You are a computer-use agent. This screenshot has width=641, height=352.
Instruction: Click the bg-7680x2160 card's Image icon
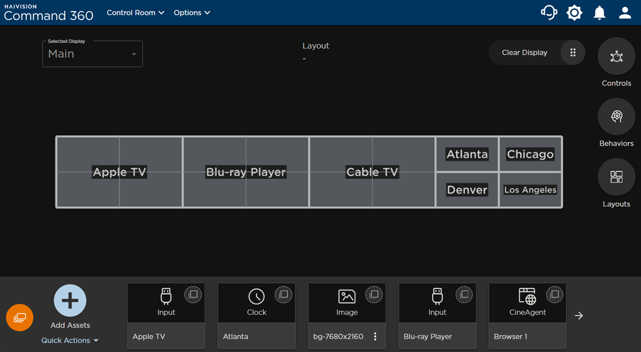[347, 297]
